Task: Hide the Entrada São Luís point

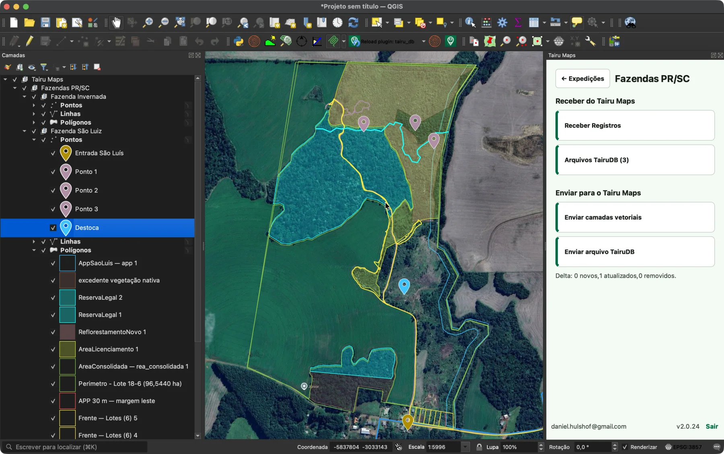Action: tap(53, 153)
